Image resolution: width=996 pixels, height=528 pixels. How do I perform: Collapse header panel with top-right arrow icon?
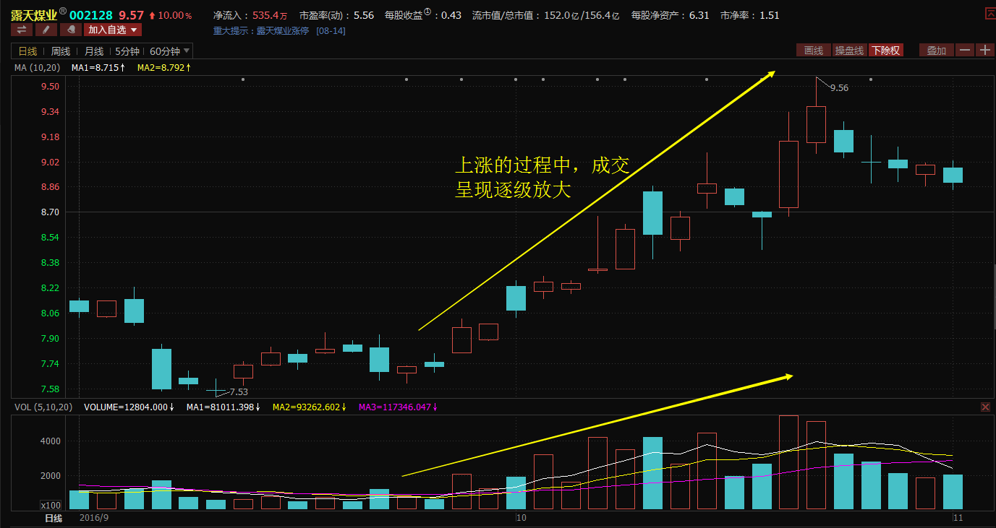(989, 14)
